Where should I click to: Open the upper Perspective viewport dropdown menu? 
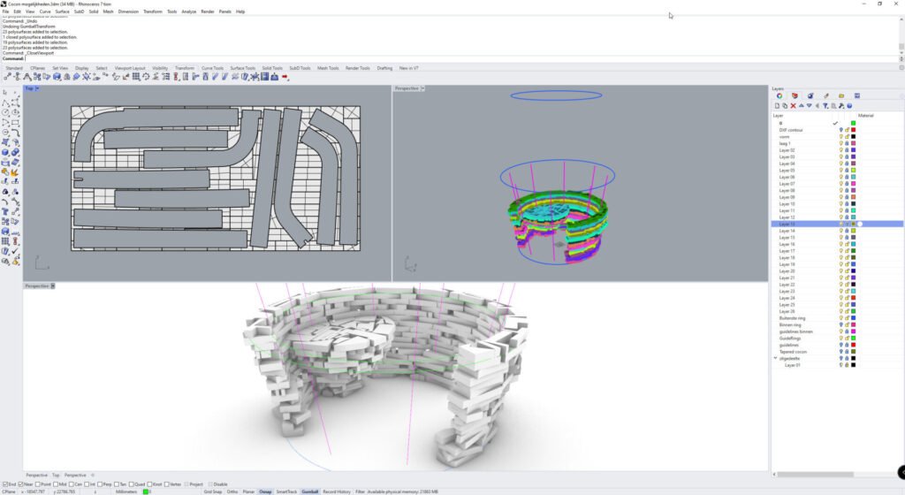point(423,88)
